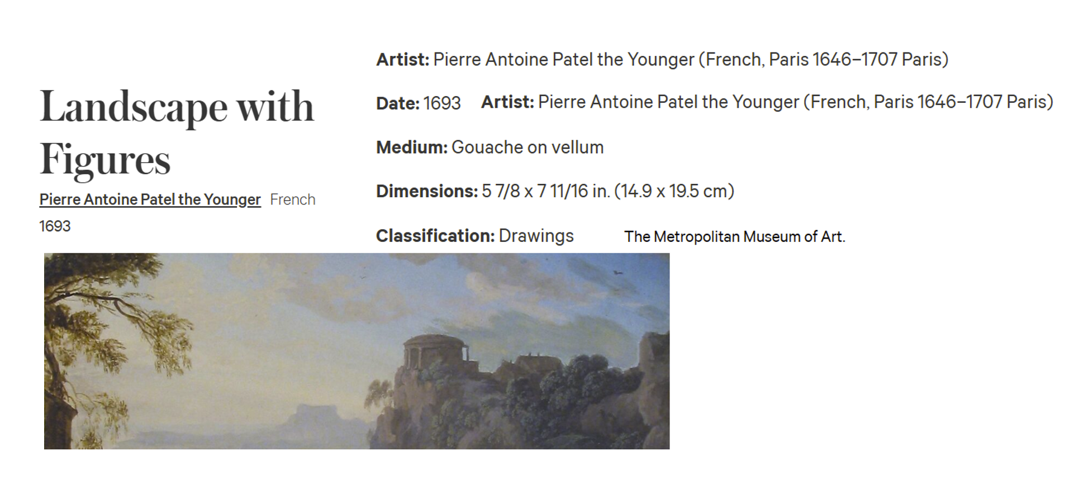Click the distant flat-topped mountain in the painting
This screenshot has width=1074, height=490.
click(316, 416)
